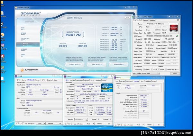The width and height of the screenshot is (193, 136).
Task: Click the ASUSTeK Computer INC manufacturer field
Action: click(44, 85)
